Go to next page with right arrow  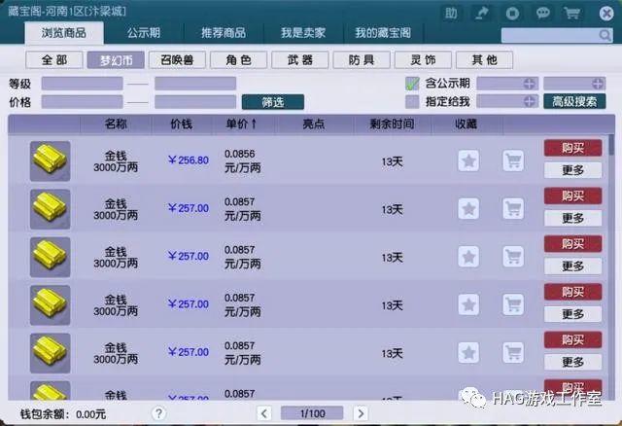point(361,413)
